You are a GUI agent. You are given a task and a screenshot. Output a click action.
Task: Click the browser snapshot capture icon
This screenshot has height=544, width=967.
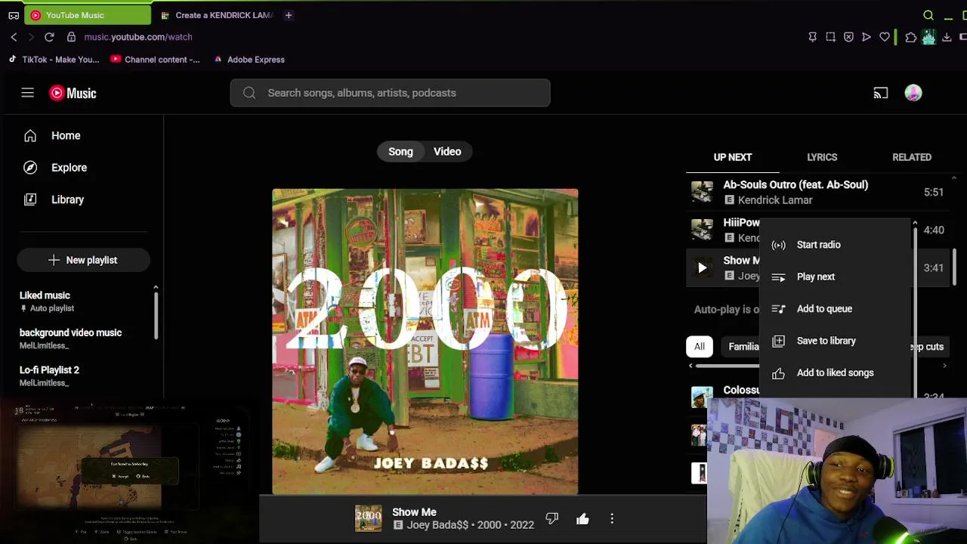830,37
